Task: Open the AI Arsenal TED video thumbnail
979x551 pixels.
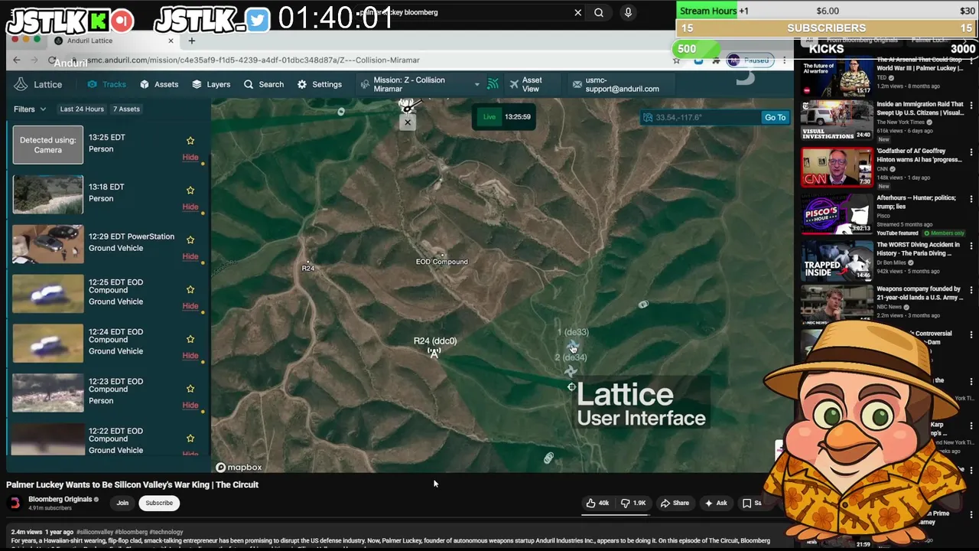Action: 837,77
